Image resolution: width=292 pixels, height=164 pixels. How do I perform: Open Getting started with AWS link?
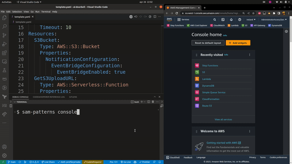pyautogui.click(x=224, y=142)
